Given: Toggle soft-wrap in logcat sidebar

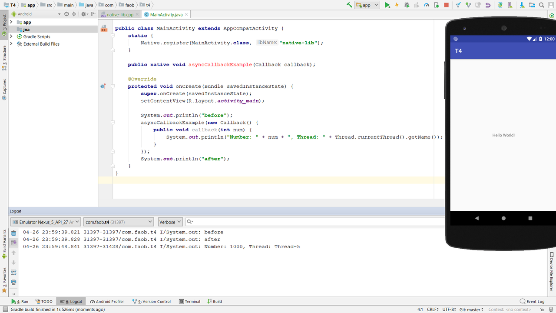Looking at the screenshot, I should click(x=13, y=273).
